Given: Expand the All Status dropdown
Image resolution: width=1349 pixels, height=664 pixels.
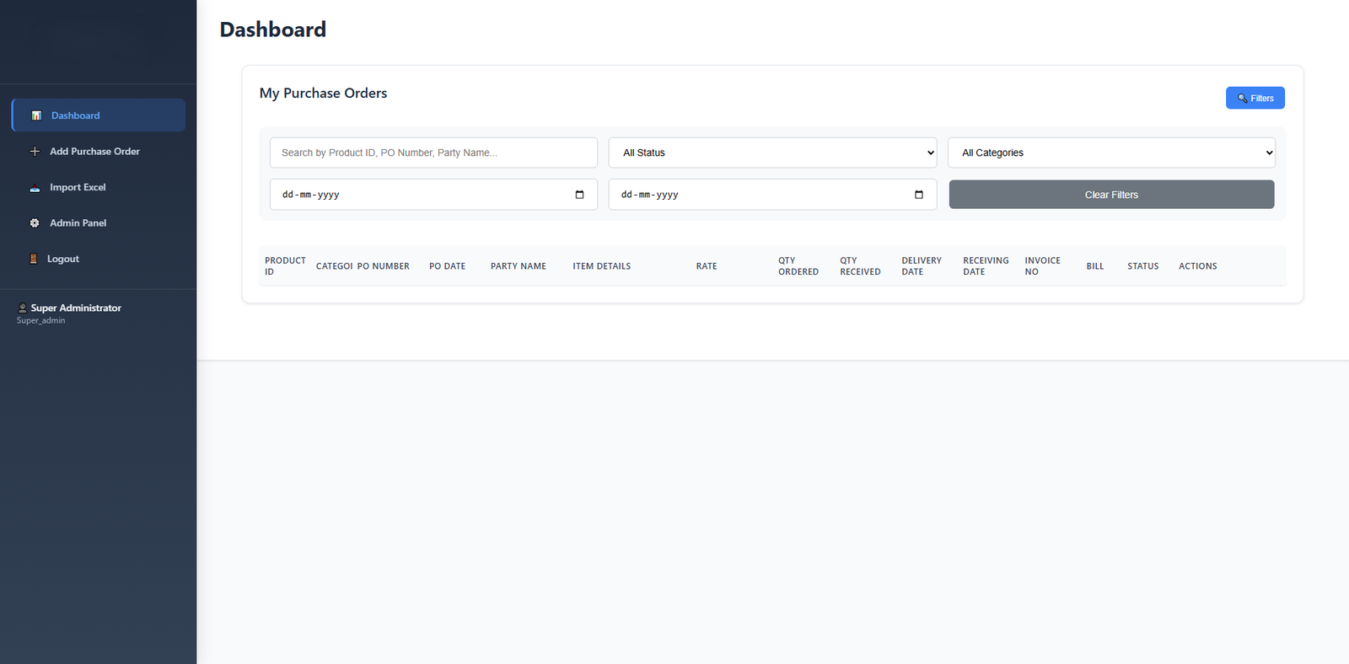Looking at the screenshot, I should point(772,153).
